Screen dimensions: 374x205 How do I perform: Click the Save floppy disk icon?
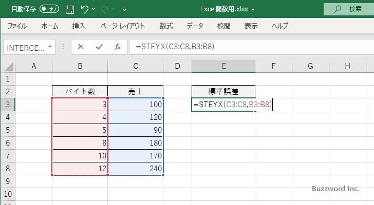[x=70, y=9]
